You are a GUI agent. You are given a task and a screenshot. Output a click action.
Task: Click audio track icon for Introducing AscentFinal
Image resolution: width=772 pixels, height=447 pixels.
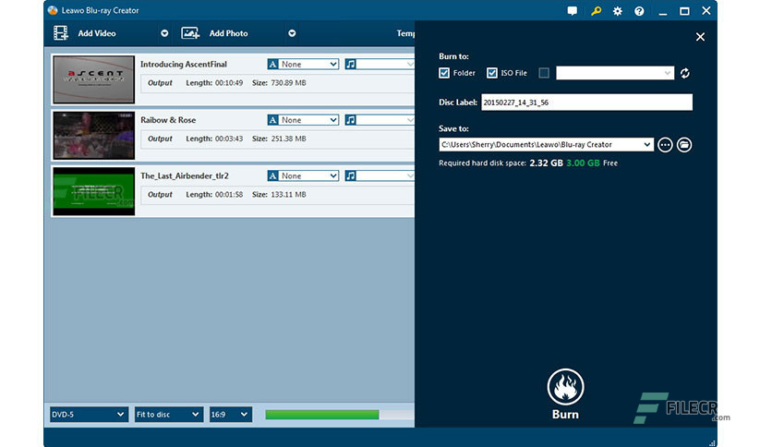click(x=350, y=64)
